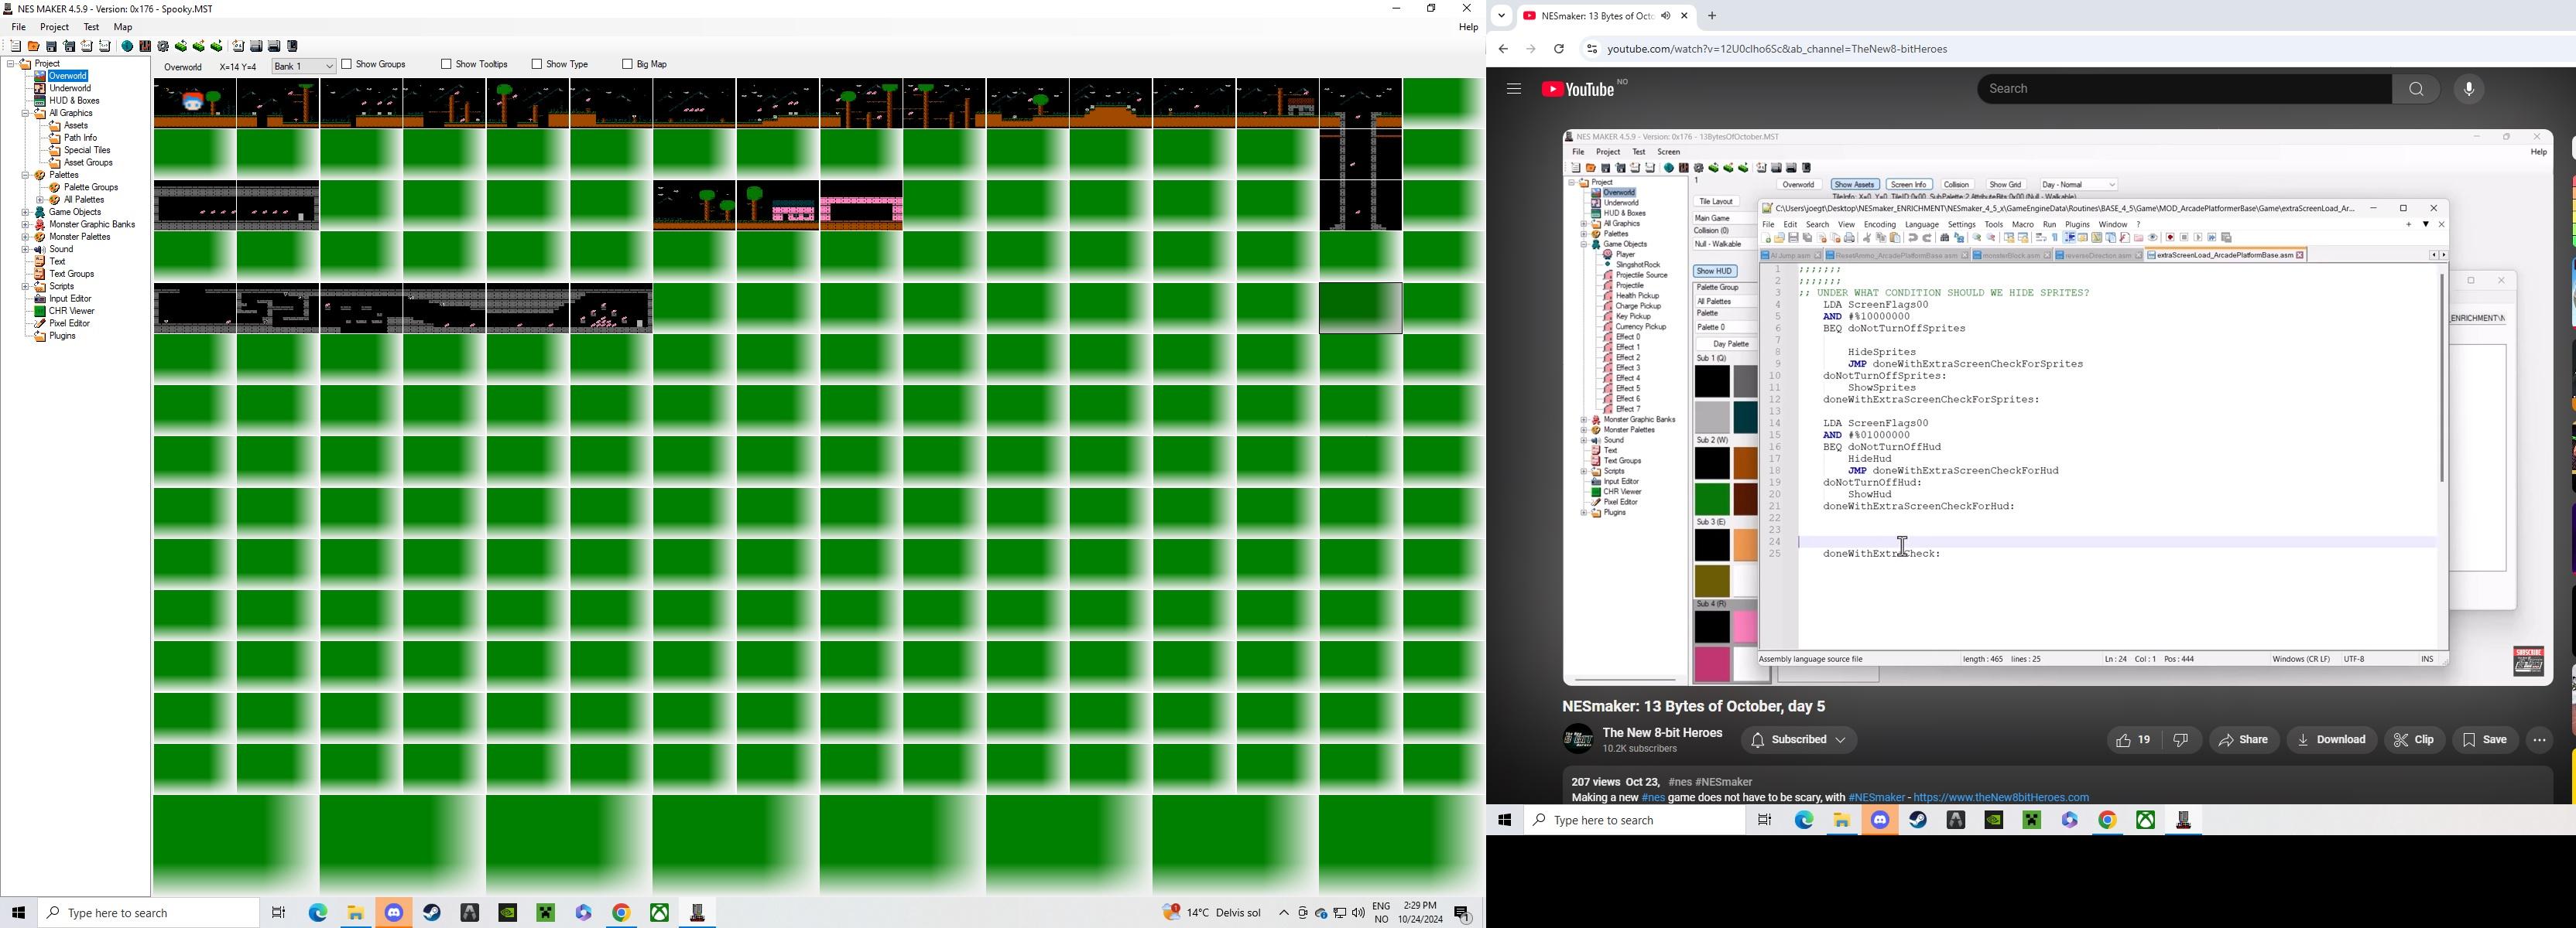Click the gray gear icon in NES MAKER toolbar
2576x928 pixels.
click(163, 46)
